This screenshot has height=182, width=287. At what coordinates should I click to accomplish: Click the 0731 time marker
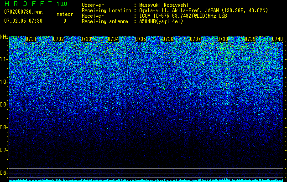click(31, 39)
